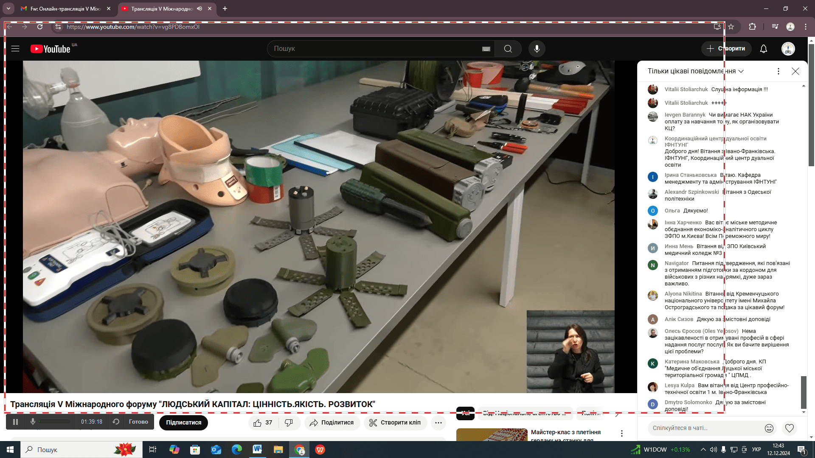The image size is (815, 458).
Task: Open more video actions three-dot button
Action: coord(438,423)
